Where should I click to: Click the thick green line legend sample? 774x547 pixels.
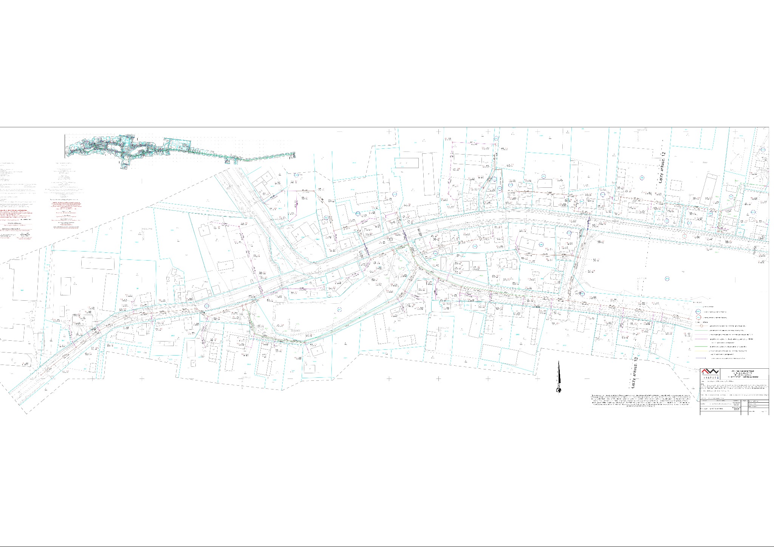click(701, 346)
